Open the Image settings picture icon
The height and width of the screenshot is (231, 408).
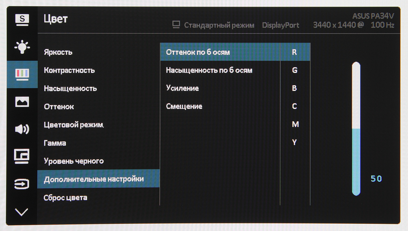(x=22, y=102)
